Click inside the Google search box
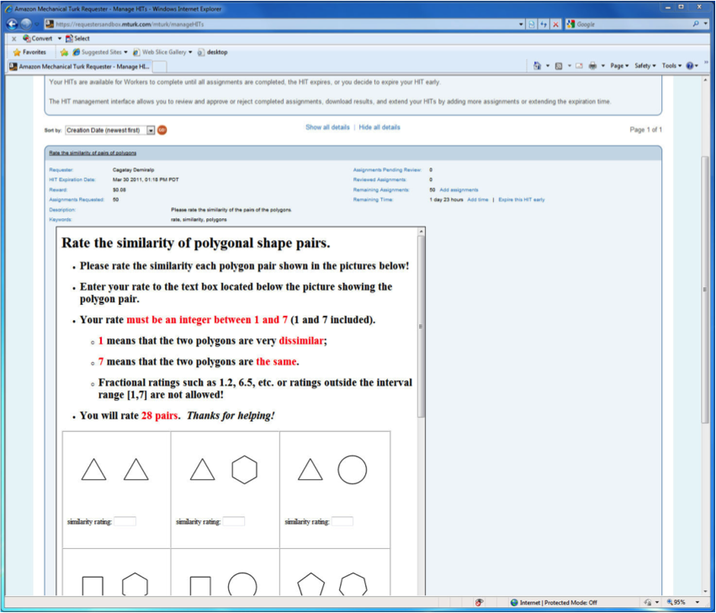The height and width of the screenshot is (613, 716). click(633, 24)
